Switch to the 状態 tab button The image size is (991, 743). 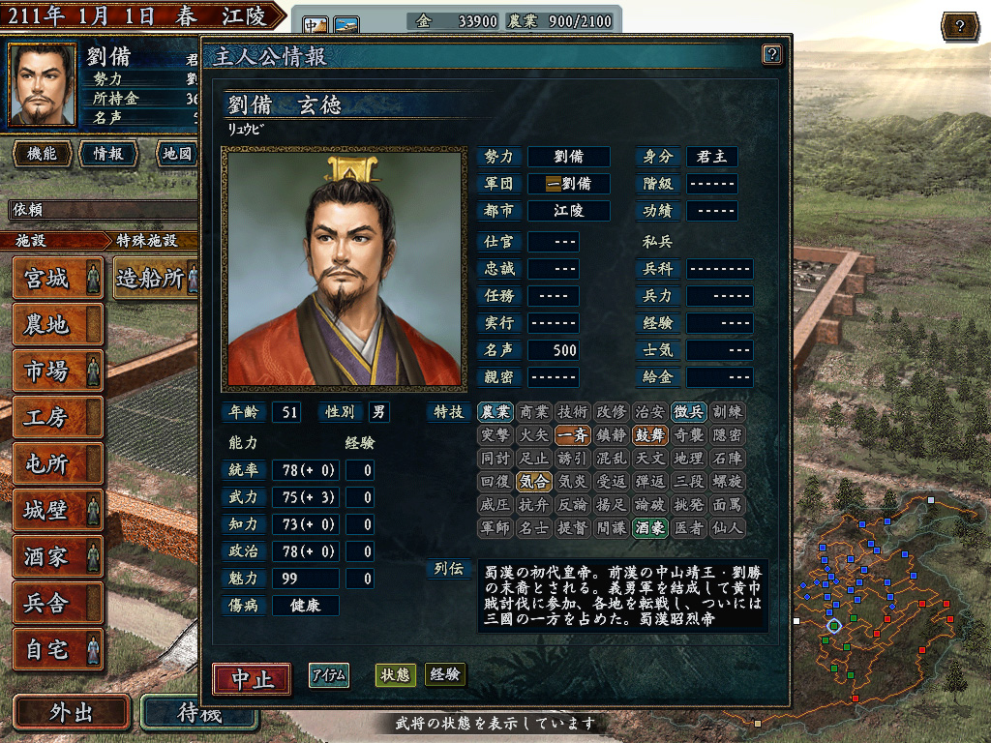395,674
